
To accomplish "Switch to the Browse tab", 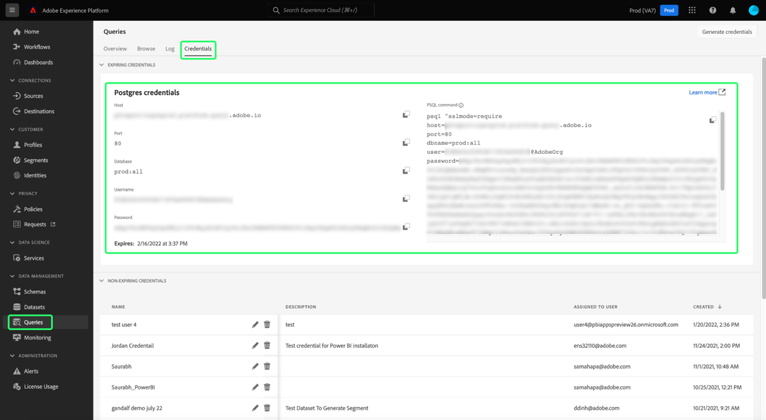I will pyautogui.click(x=146, y=49).
